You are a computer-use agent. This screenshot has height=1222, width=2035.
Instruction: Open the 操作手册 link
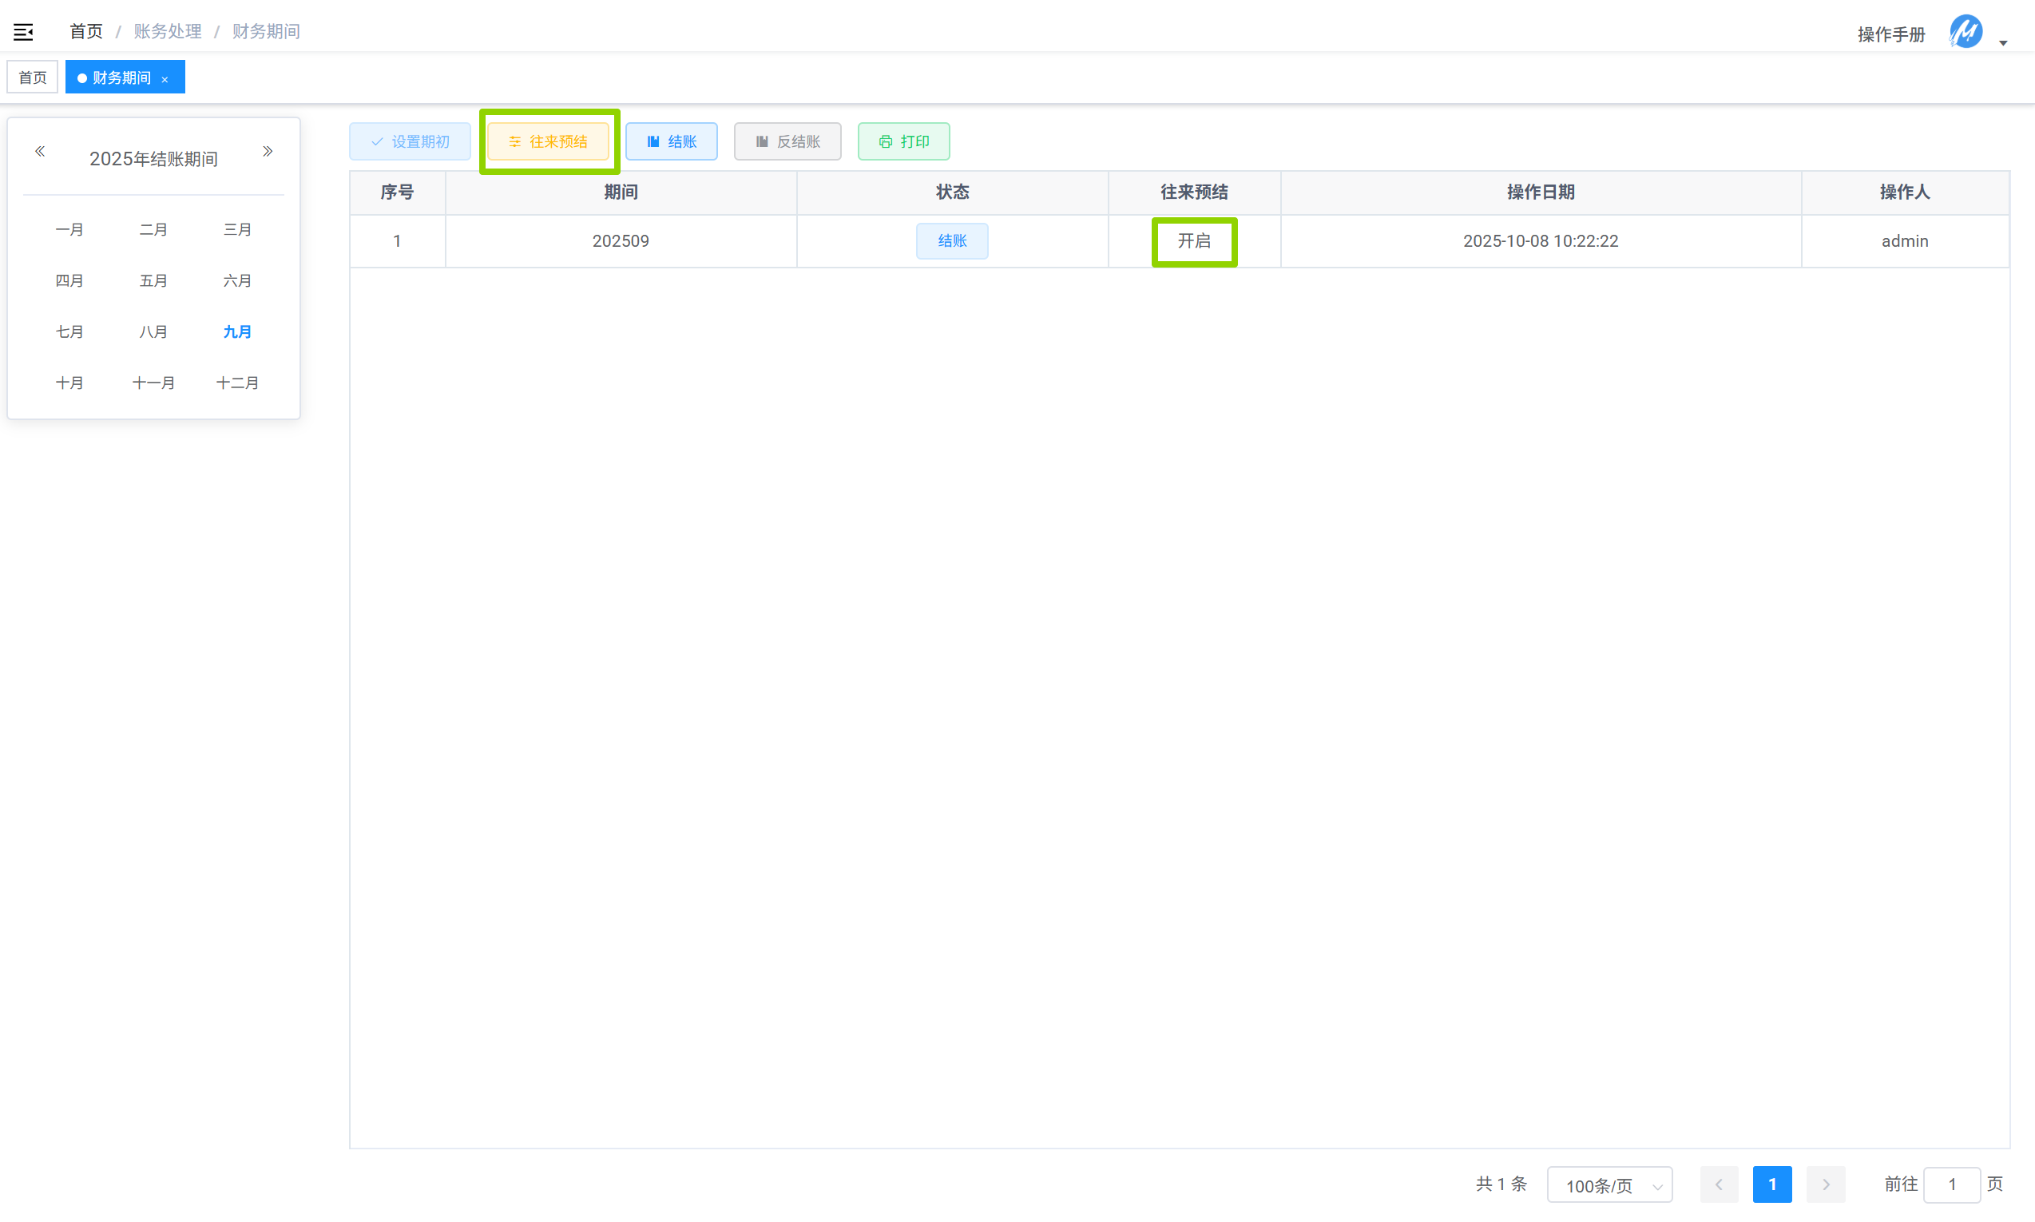1891,34
